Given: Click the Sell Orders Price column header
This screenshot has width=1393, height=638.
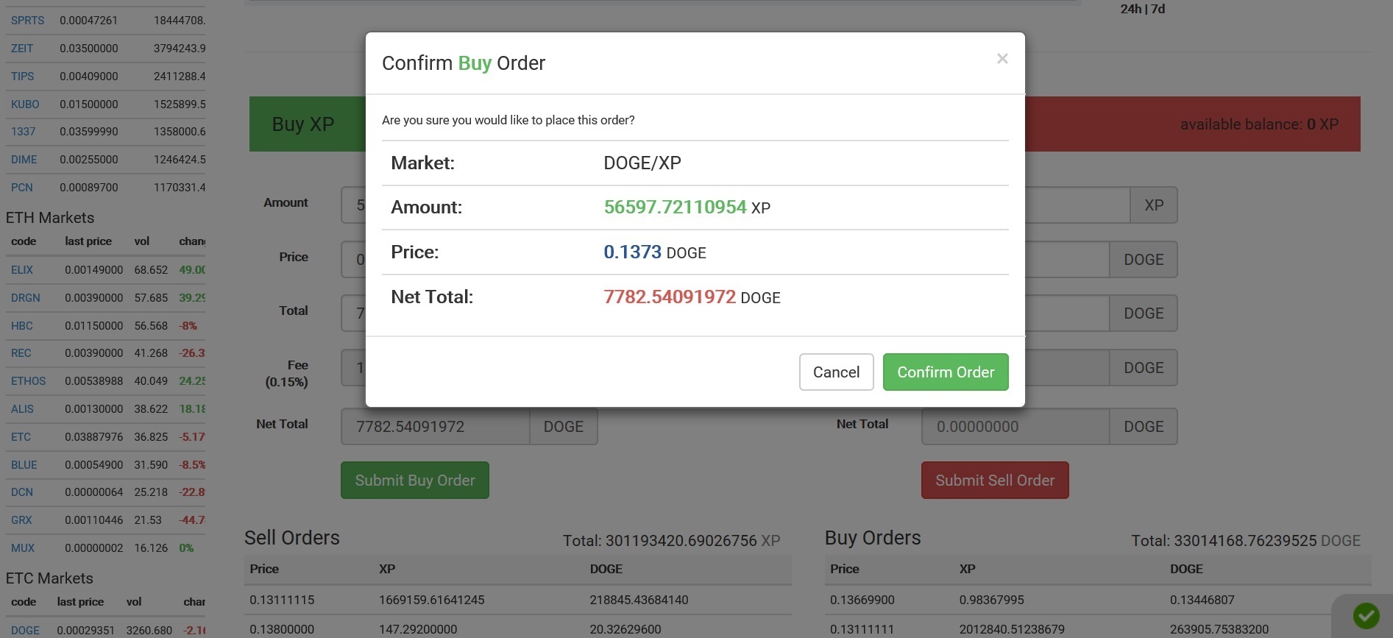Looking at the screenshot, I should click(x=264, y=569).
